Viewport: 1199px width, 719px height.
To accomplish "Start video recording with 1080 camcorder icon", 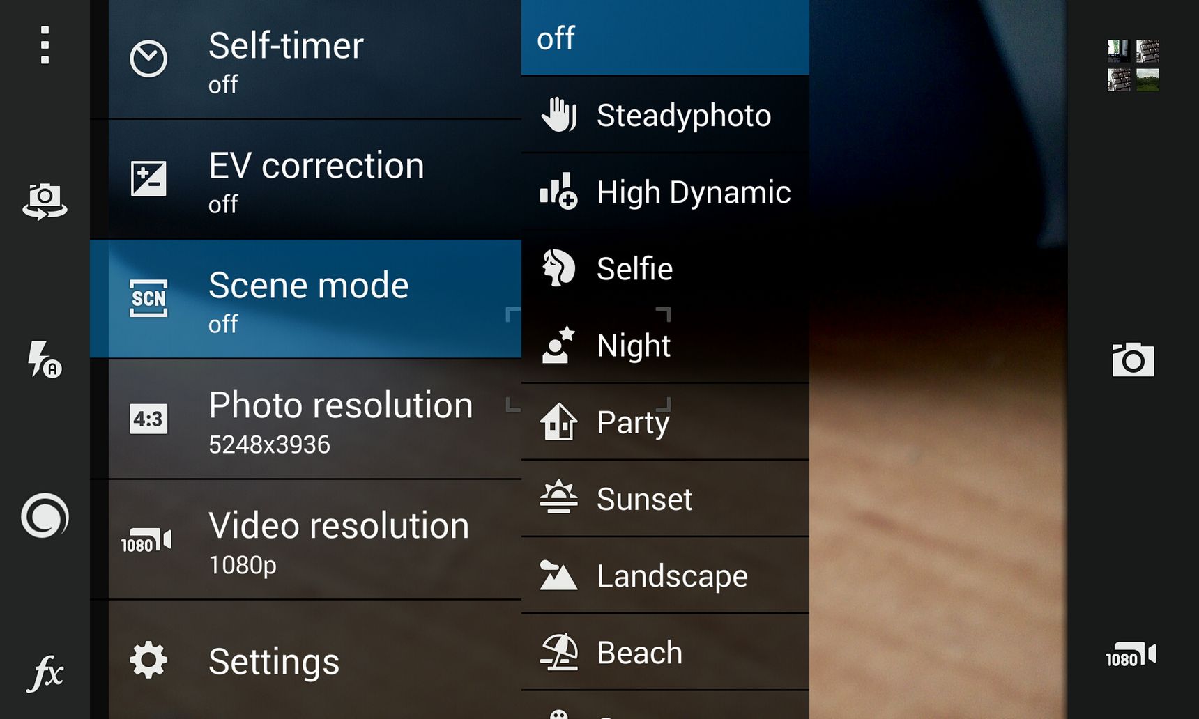I will click(x=1131, y=656).
